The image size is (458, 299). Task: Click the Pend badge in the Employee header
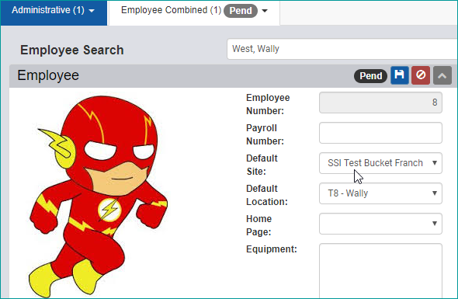click(x=370, y=76)
